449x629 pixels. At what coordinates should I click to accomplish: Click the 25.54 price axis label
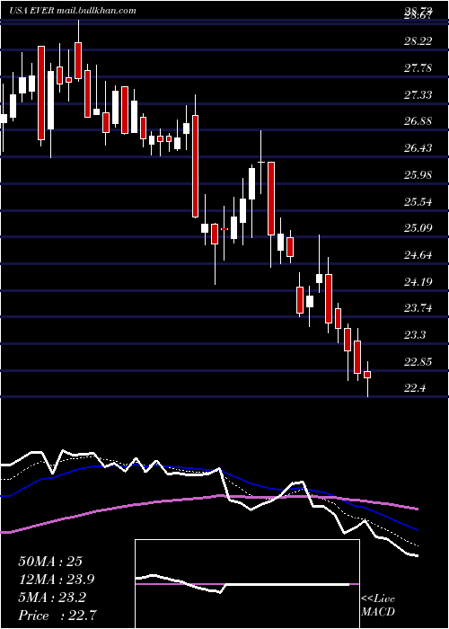(418, 201)
